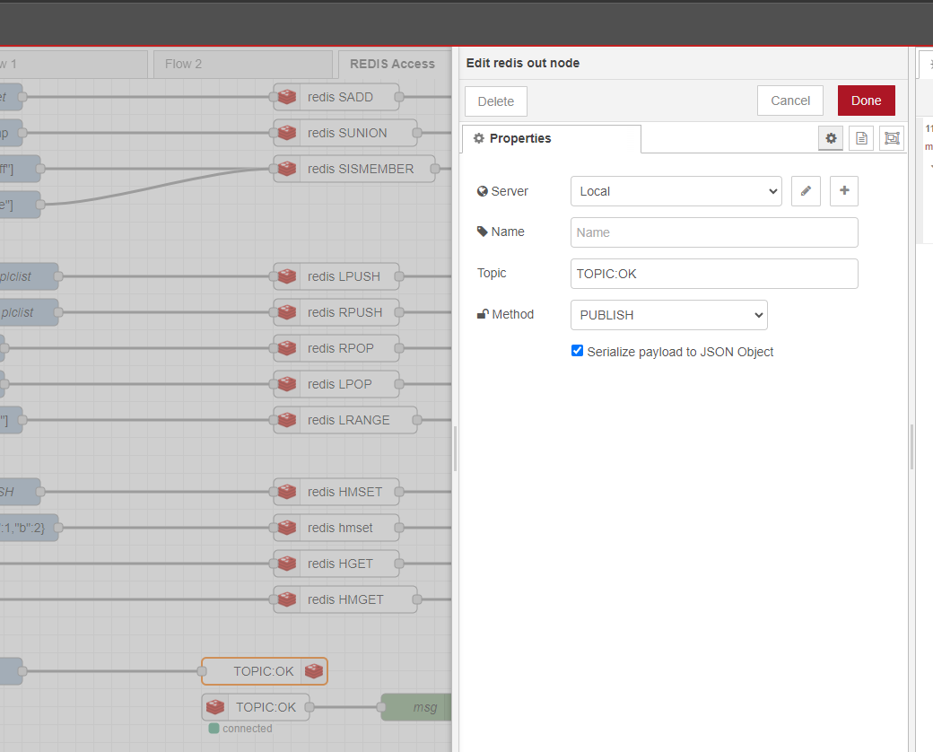Toggle Serialize payload to JSON Object checkbox
Viewport: 933px width, 752px height.
[577, 351]
